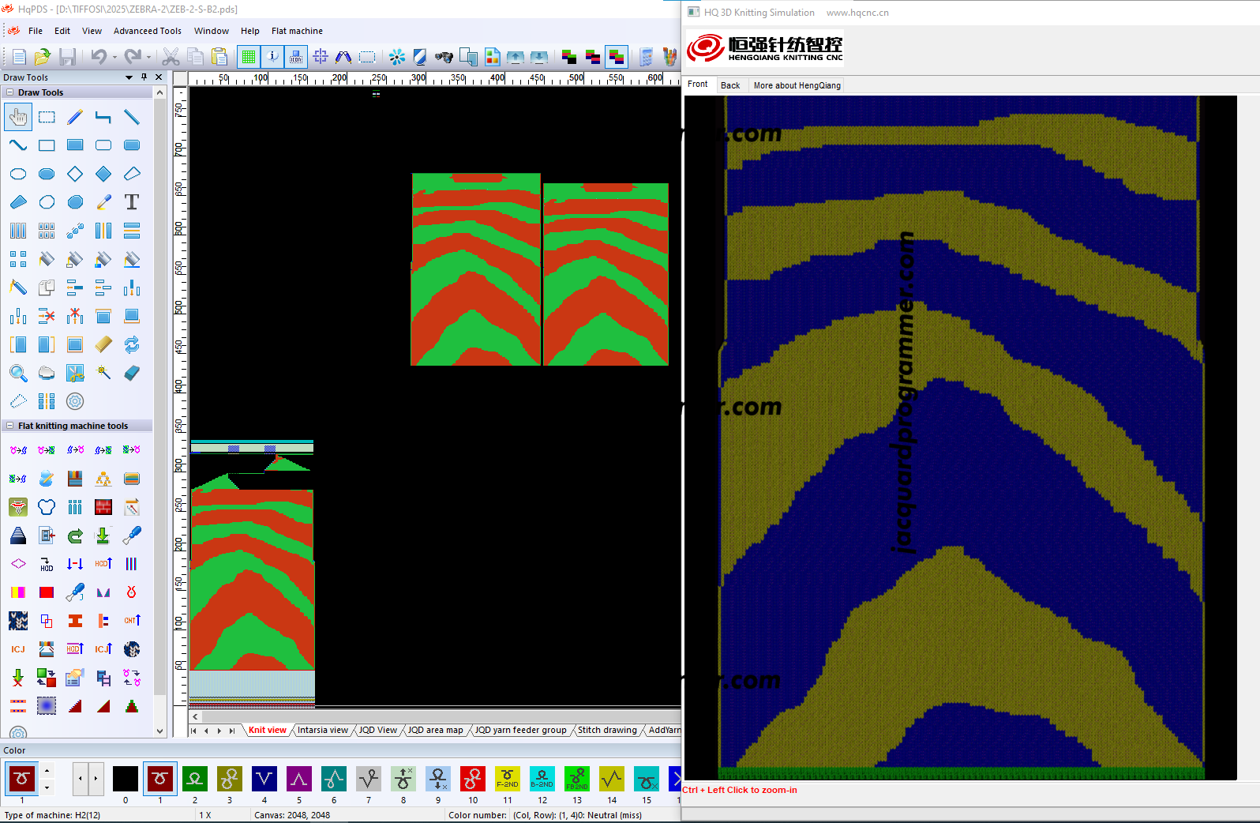
Task: Select the Magic Wand tool
Action: pos(103,373)
